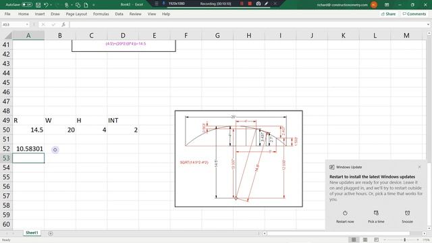The image size is (432, 243).
Task: Close the recording toolbar
Action: (x=275, y=3)
